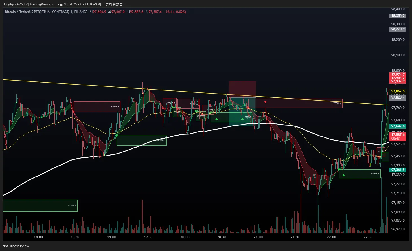Click the green up-triangle marker left of the 97767 label

tap(242, 119)
